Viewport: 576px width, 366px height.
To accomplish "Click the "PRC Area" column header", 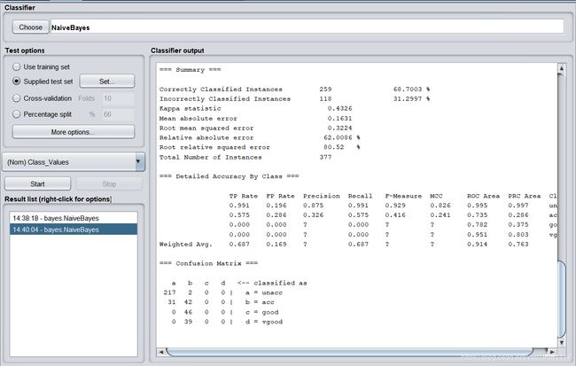I will [x=525, y=196].
